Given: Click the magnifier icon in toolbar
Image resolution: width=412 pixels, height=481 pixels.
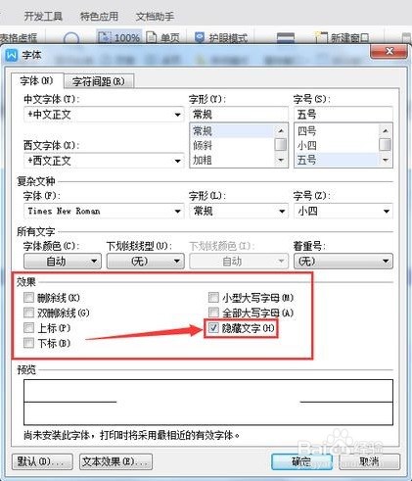Looking at the screenshot, I should point(70,39).
